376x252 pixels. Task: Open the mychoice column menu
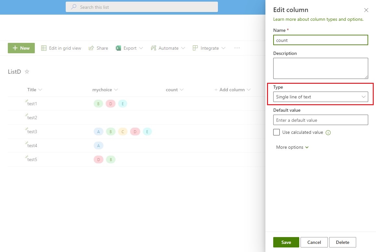pyautogui.click(x=116, y=90)
